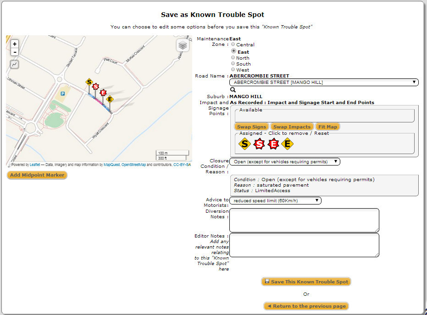Select the Central maintenance zone
Screen dimensions: 427x315
coord(233,44)
